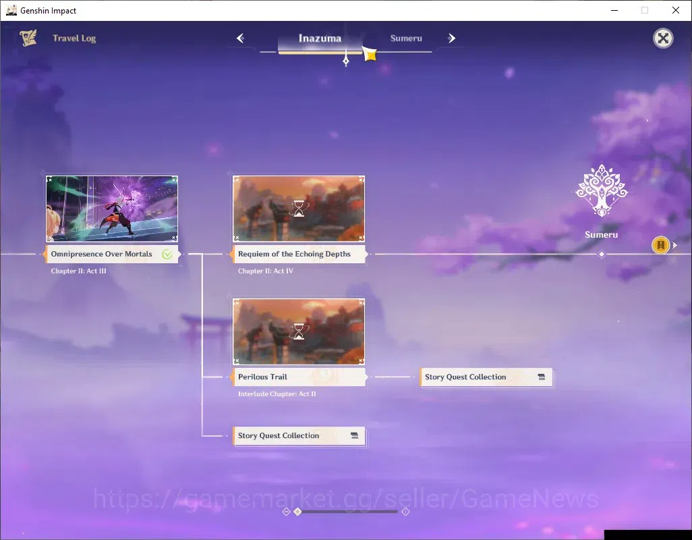
Task: Click the hourglass on the Perilous Trail thumbnail
Action: click(x=299, y=331)
